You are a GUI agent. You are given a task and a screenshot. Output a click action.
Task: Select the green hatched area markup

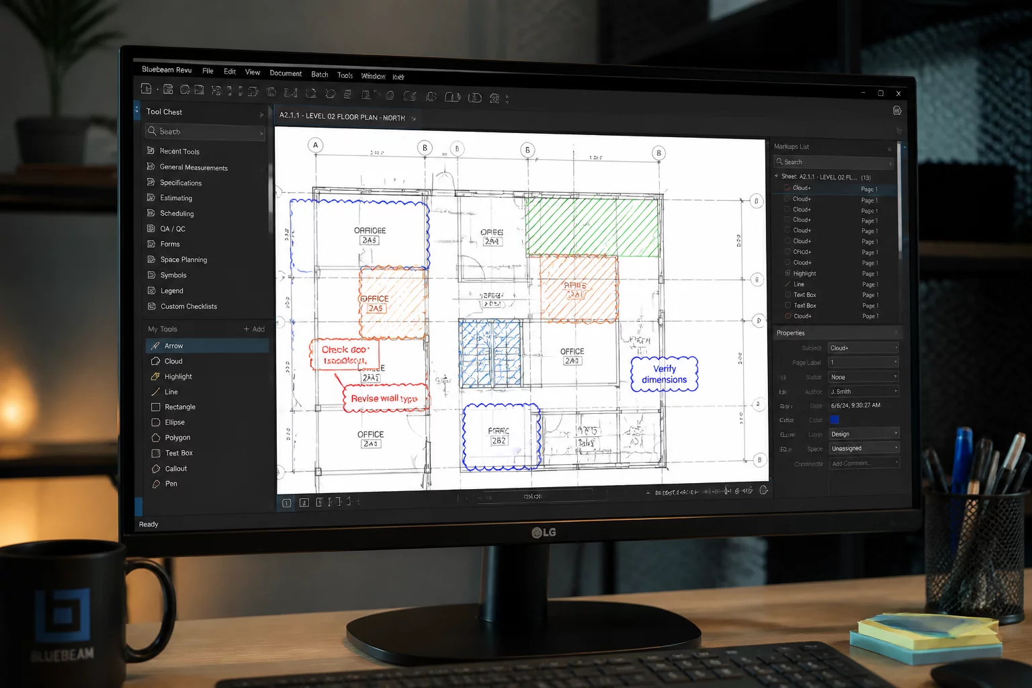pos(592,226)
